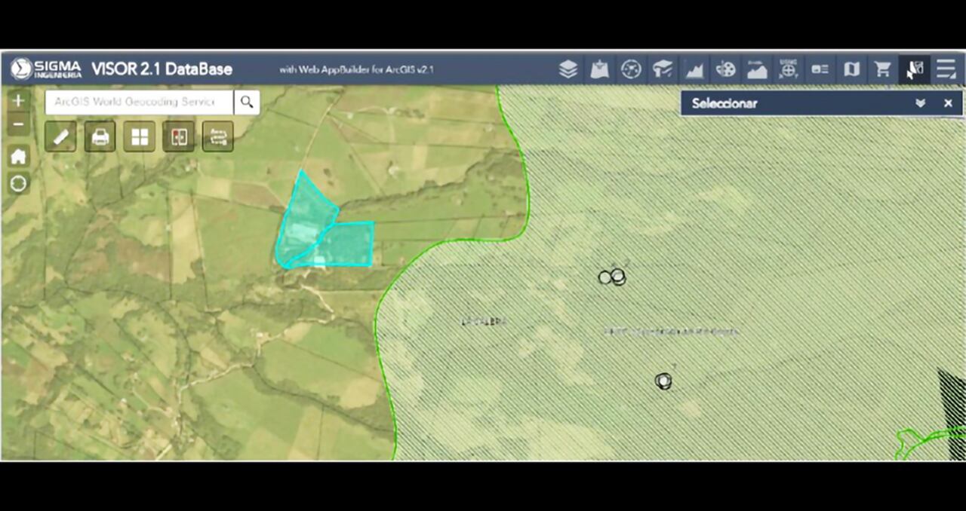Open the hamburger menu at top right
966x511 pixels.
(x=946, y=69)
